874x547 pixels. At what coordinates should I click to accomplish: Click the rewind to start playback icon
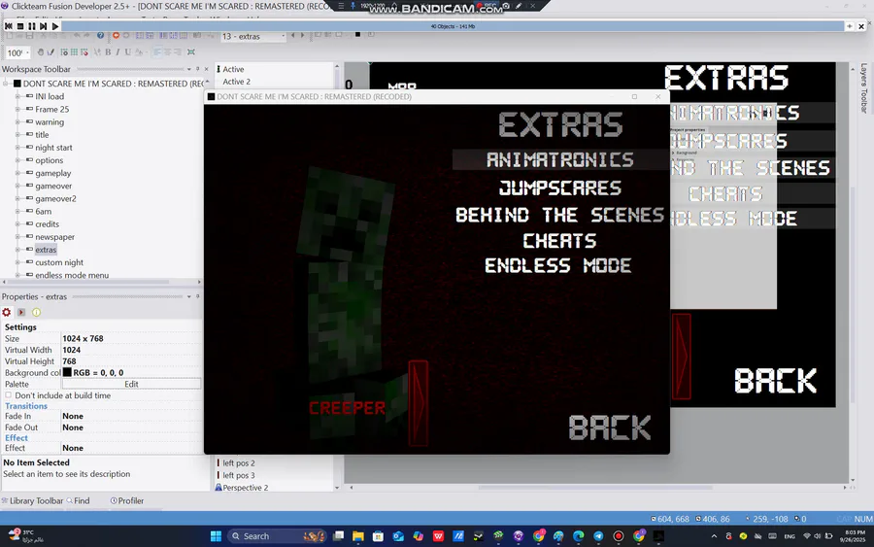[9, 26]
